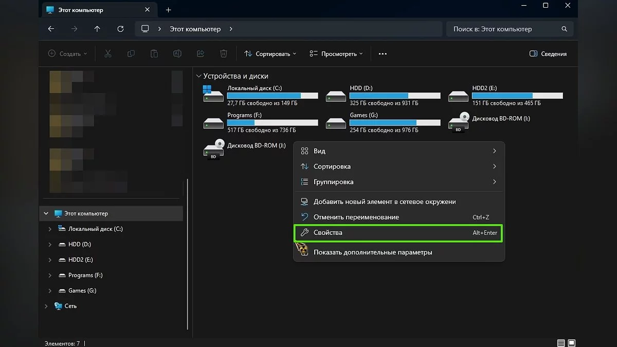
Task: Toggle the Сведения details pane
Action: coord(548,54)
